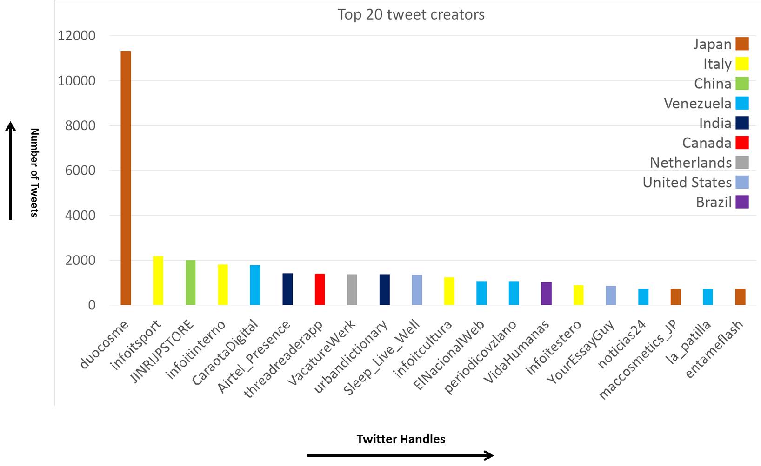Select the threadreaderapp red bar

click(x=320, y=289)
